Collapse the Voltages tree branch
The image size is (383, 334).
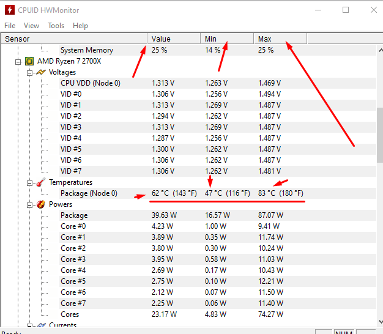(x=29, y=73)
